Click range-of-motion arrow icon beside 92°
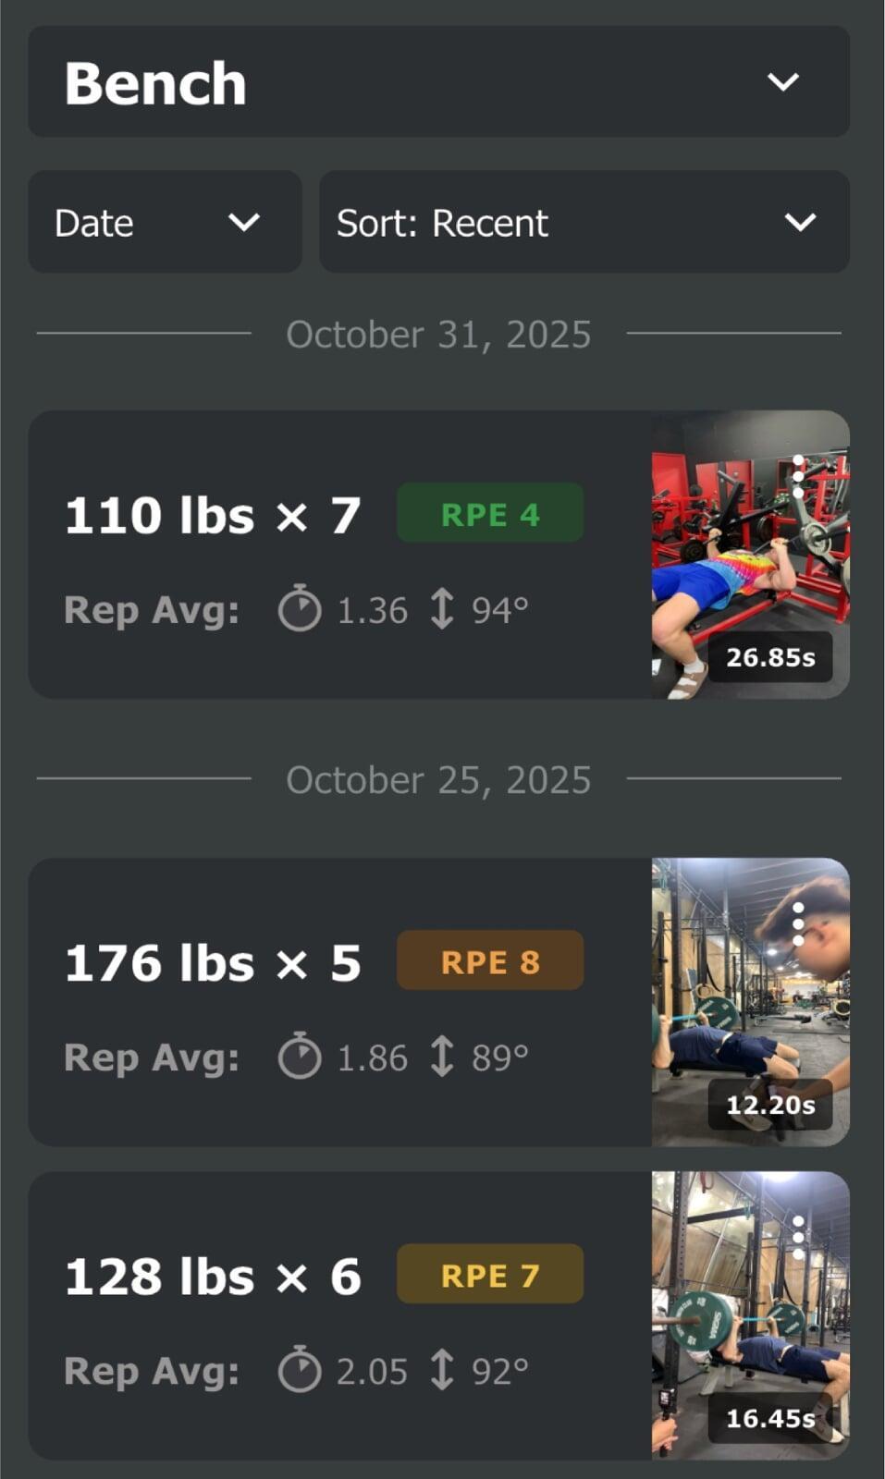This screenshot has height=1479, width=885. click(442, 1370)
